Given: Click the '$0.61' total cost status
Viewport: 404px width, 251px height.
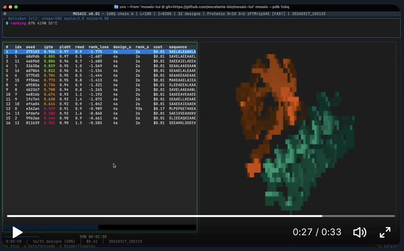Looking at the screenshot, I should (92, 242).
